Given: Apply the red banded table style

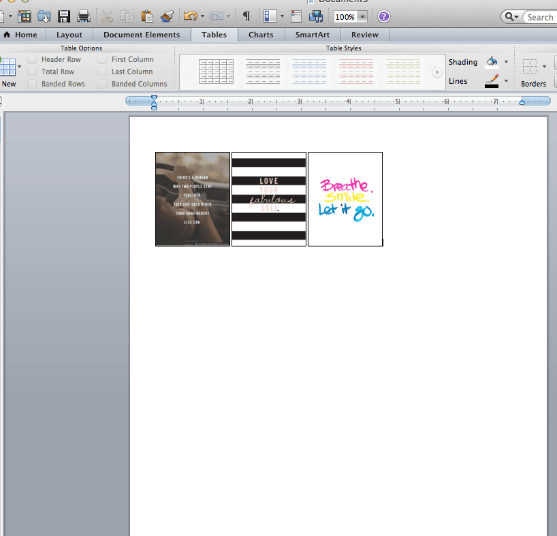Looking at the screenshot, I should pos(356,72).
